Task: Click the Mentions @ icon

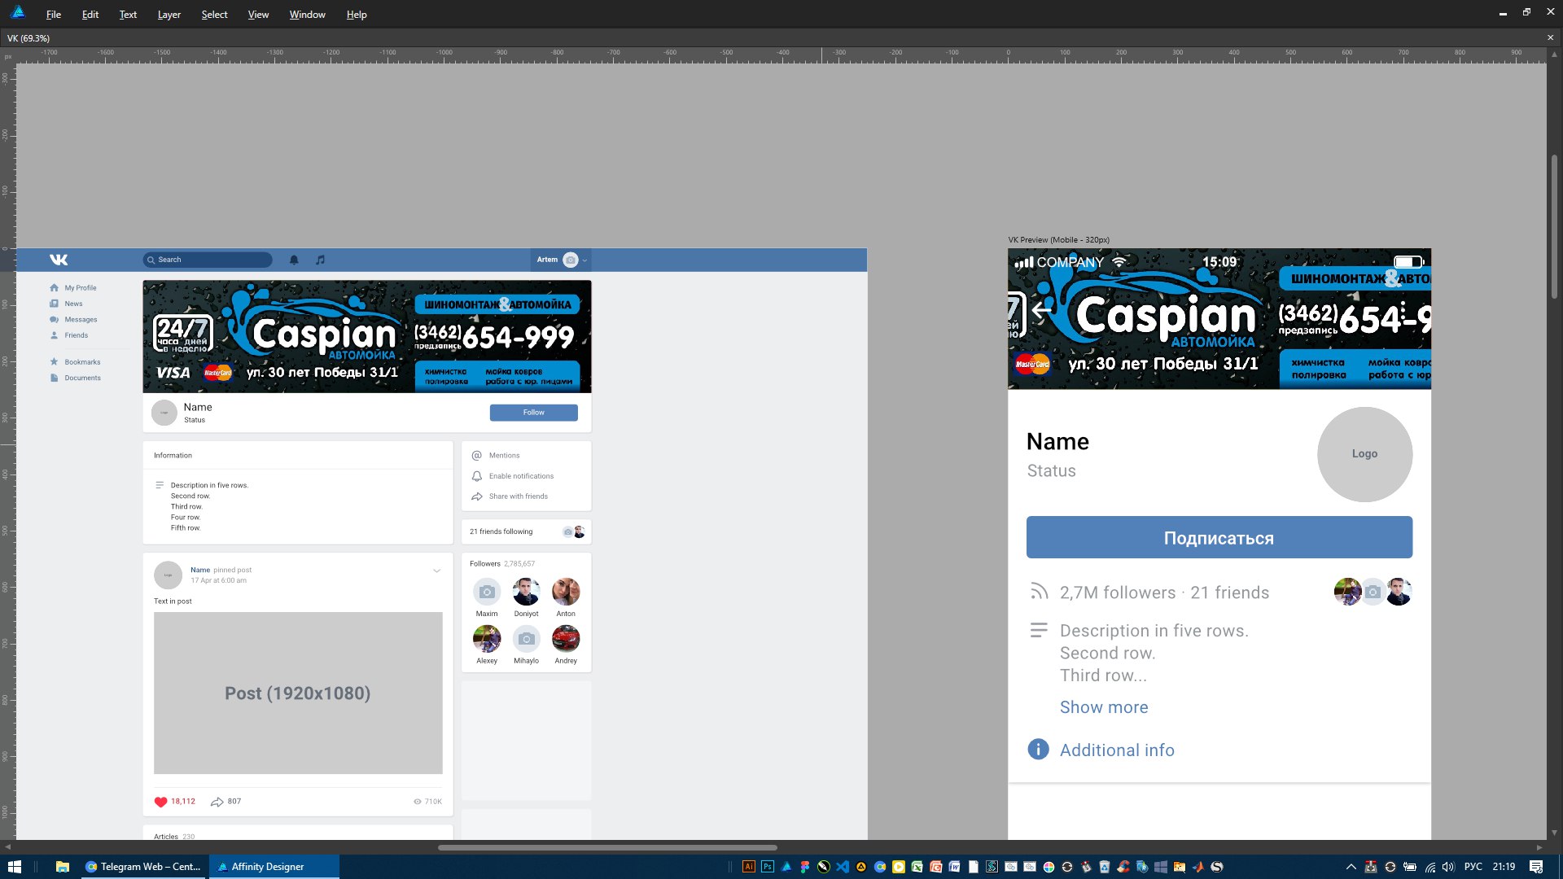Action: coord(477,456)
